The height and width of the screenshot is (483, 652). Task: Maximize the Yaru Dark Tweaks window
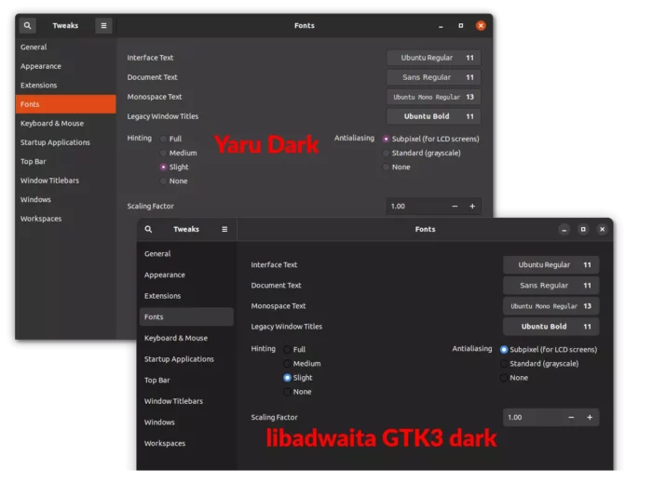461,26
